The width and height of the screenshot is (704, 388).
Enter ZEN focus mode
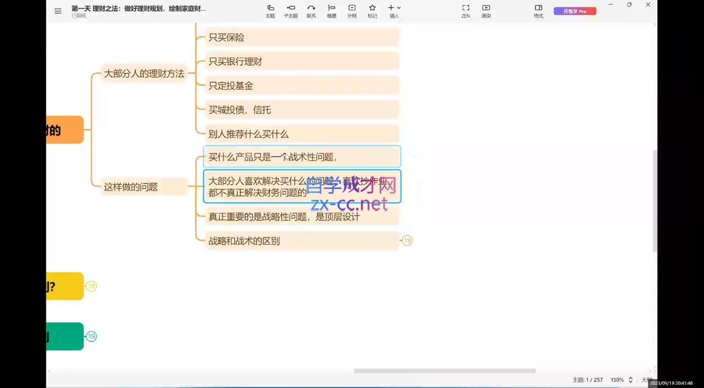tap(465, 11)
